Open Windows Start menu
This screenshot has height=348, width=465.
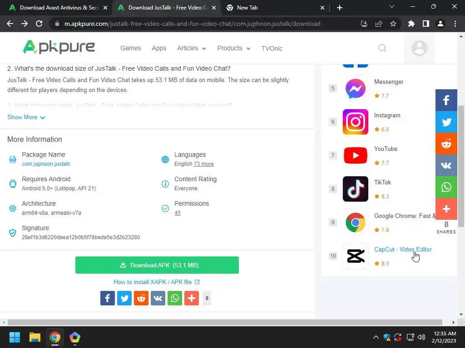pyautogui.click(x=15, y=337)
